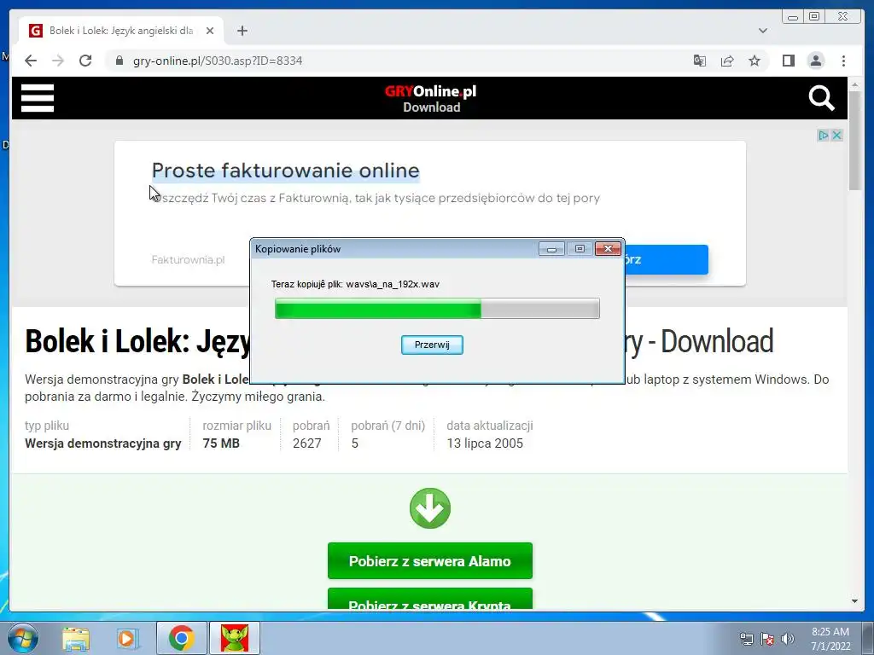This screenshot has height=655, width=874.
Task: Click the volume speaker tray icon
Action: click(x=788, y=639)
